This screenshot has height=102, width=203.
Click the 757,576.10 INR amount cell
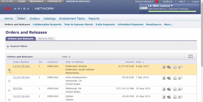click(125, 89)
